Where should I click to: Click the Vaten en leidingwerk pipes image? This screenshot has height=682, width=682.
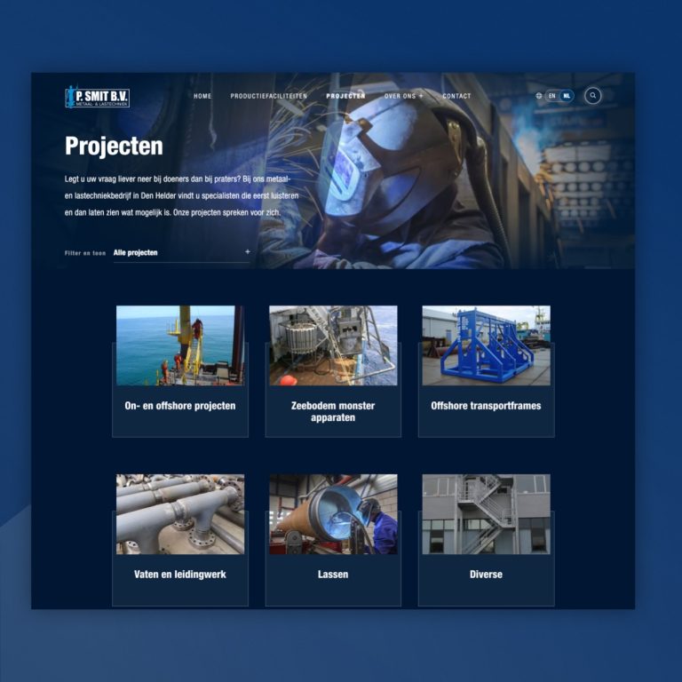click(x=180, y=514)
